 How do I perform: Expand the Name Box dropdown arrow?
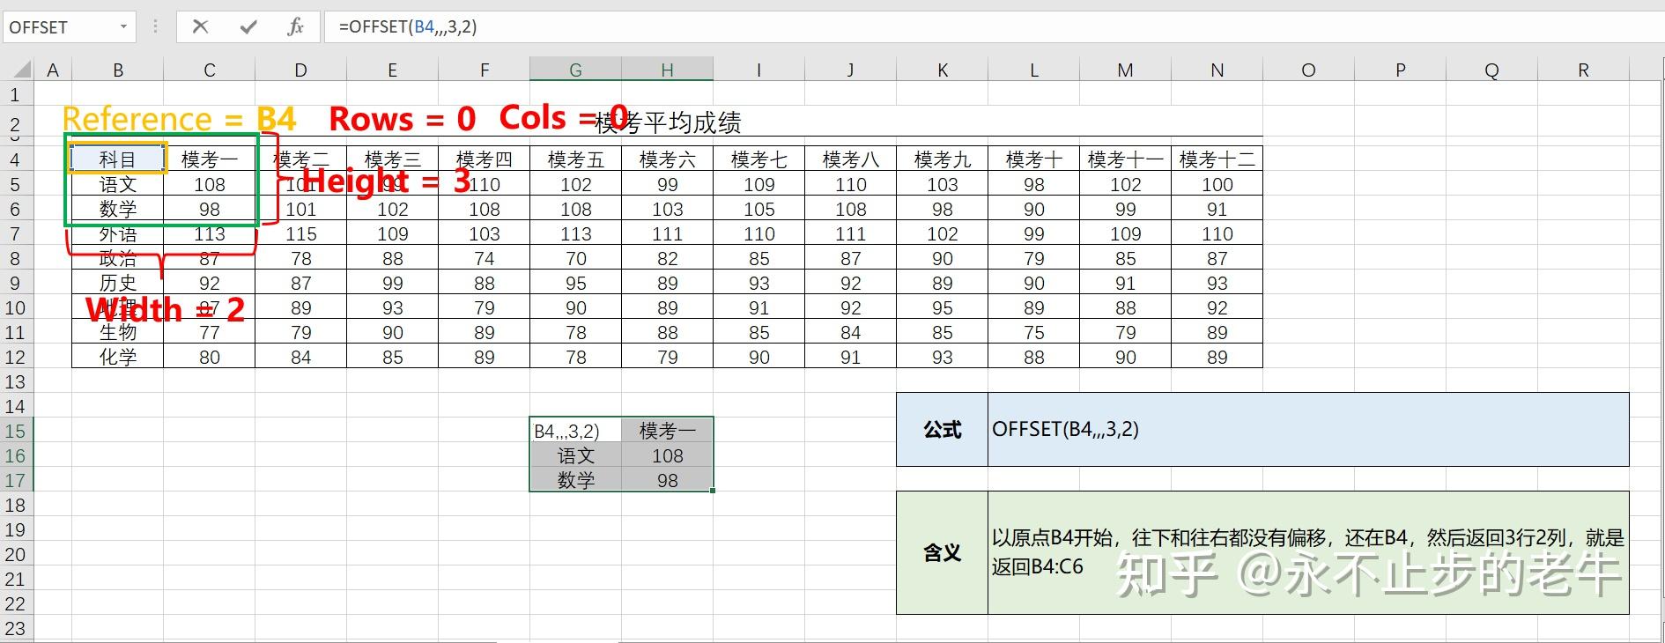click(123, 27)
